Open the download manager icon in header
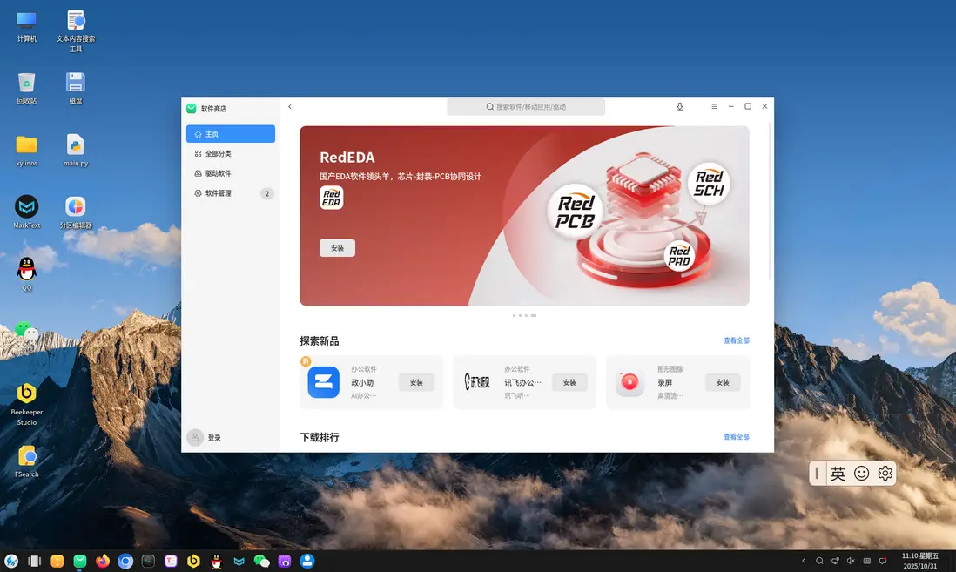956x572 pixels. point(679,107)
